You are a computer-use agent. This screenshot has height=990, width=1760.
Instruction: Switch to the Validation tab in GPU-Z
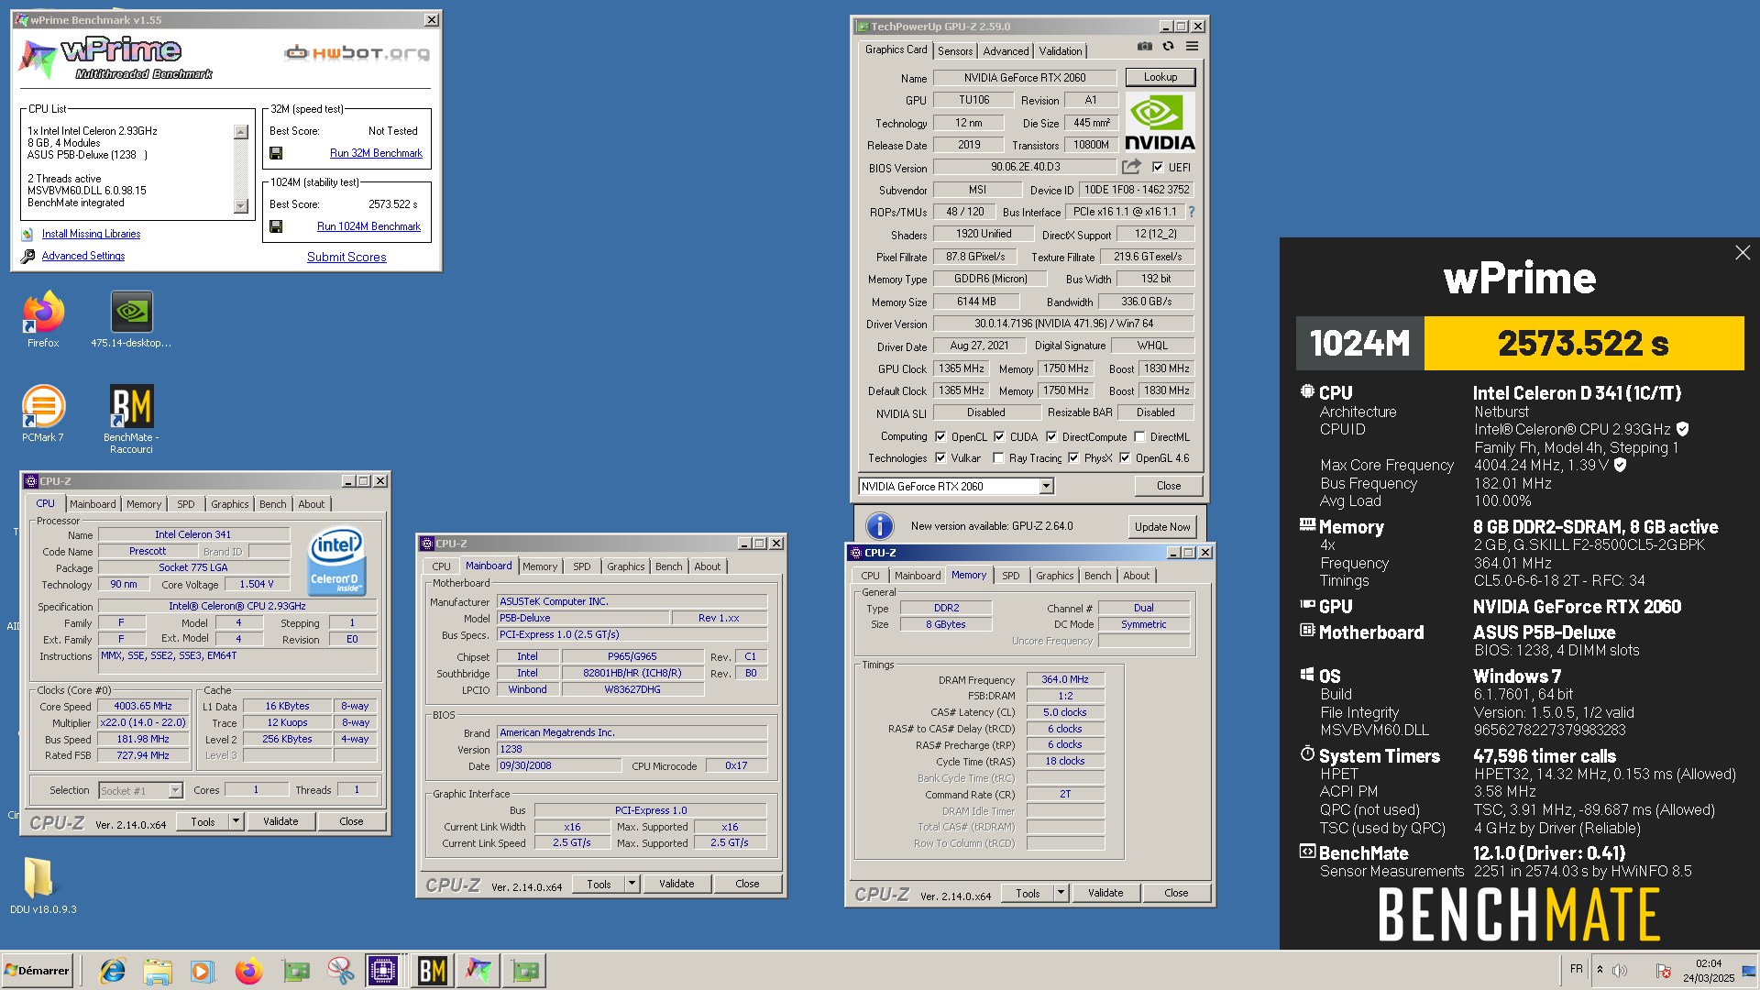[x=1061, y=51]
